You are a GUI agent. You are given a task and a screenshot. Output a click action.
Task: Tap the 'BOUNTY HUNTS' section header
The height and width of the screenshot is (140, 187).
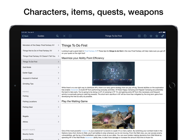29,130
